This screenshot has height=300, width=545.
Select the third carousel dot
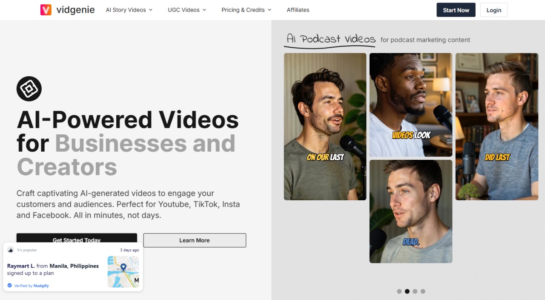coord(415,291)
